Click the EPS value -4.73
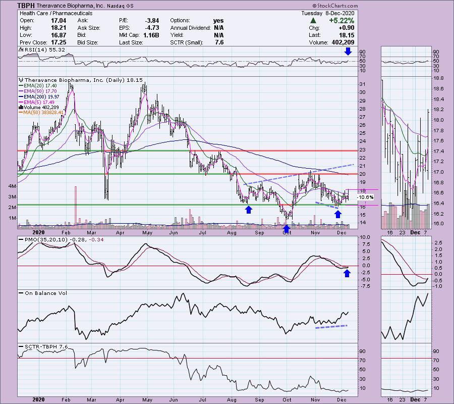This screenshot has width=454, height=404. [x=152, y=28]
